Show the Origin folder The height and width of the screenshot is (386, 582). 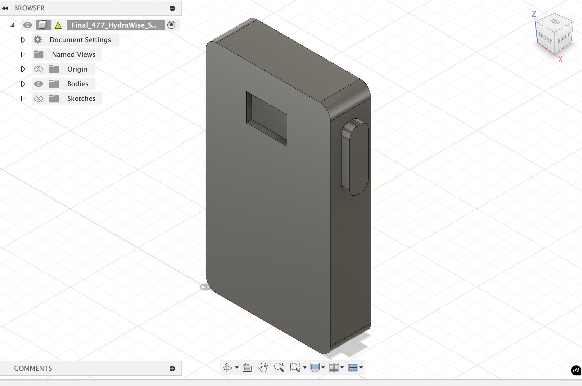(39, 69)
